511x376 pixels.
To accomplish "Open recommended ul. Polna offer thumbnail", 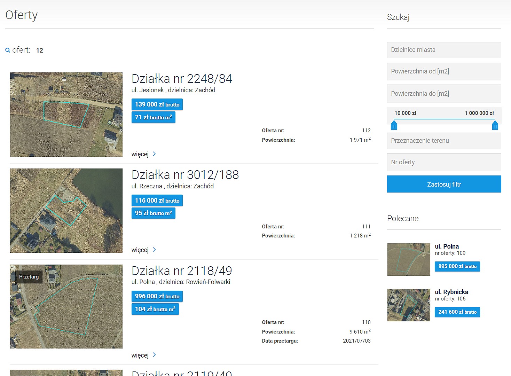I will [409, 259].
